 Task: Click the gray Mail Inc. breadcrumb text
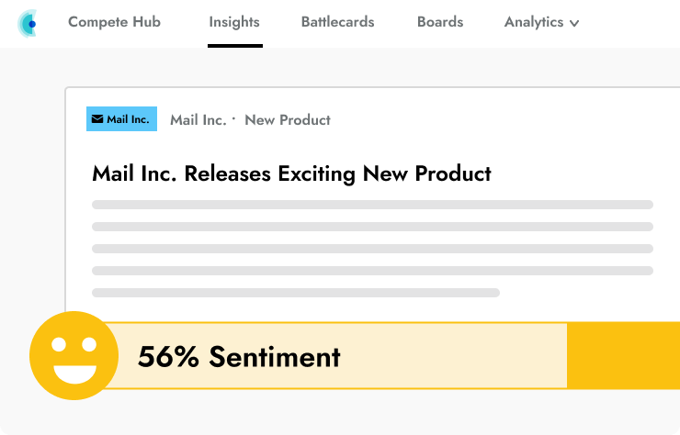(x=198, y=120)
